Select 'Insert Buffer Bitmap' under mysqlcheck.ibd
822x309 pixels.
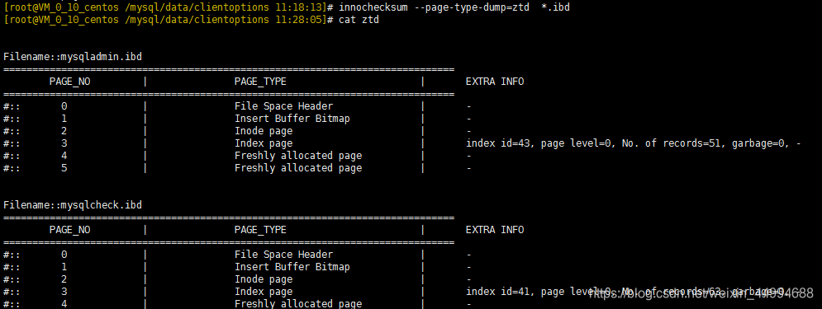[x=292, y=267]
